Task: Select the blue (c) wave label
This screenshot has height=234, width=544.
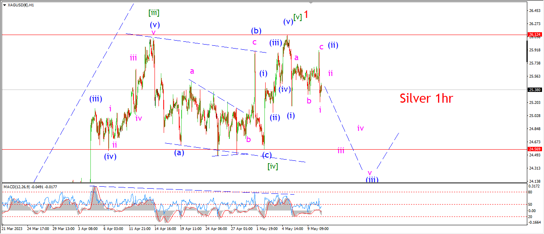Action: click(267, 155)
